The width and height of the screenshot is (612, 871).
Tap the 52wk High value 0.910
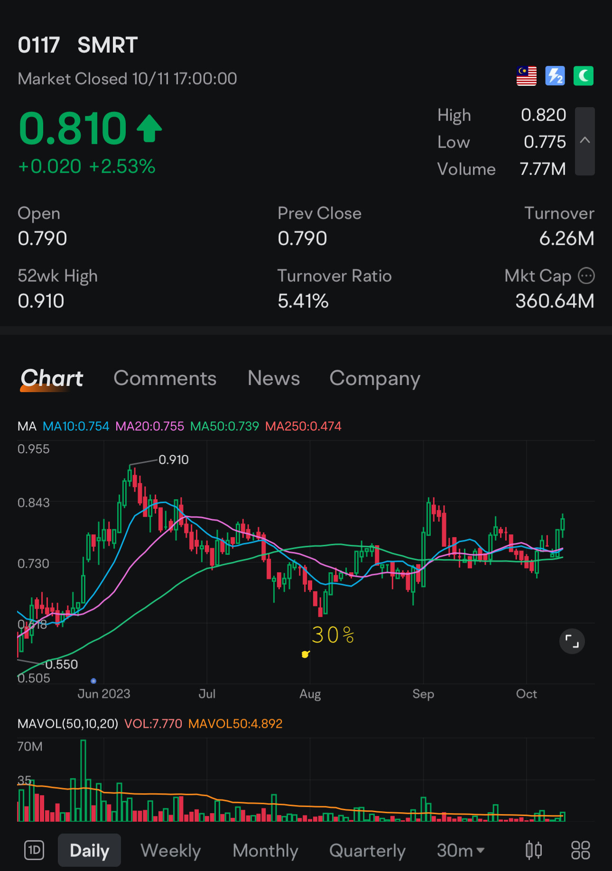[41, 301]
